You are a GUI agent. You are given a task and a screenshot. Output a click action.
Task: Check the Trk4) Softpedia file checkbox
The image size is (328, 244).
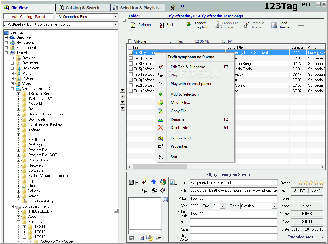(130, 74)
